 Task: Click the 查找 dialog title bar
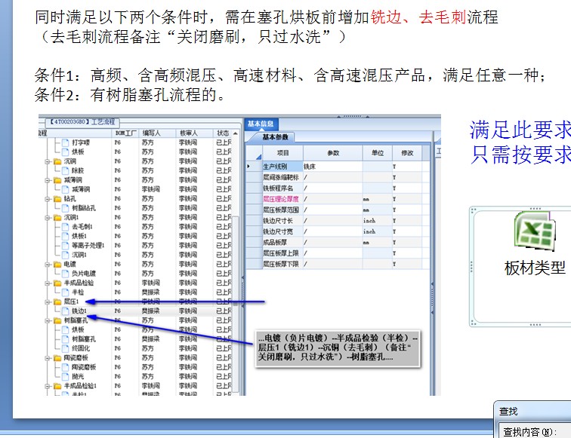click(x=532, y=412)
